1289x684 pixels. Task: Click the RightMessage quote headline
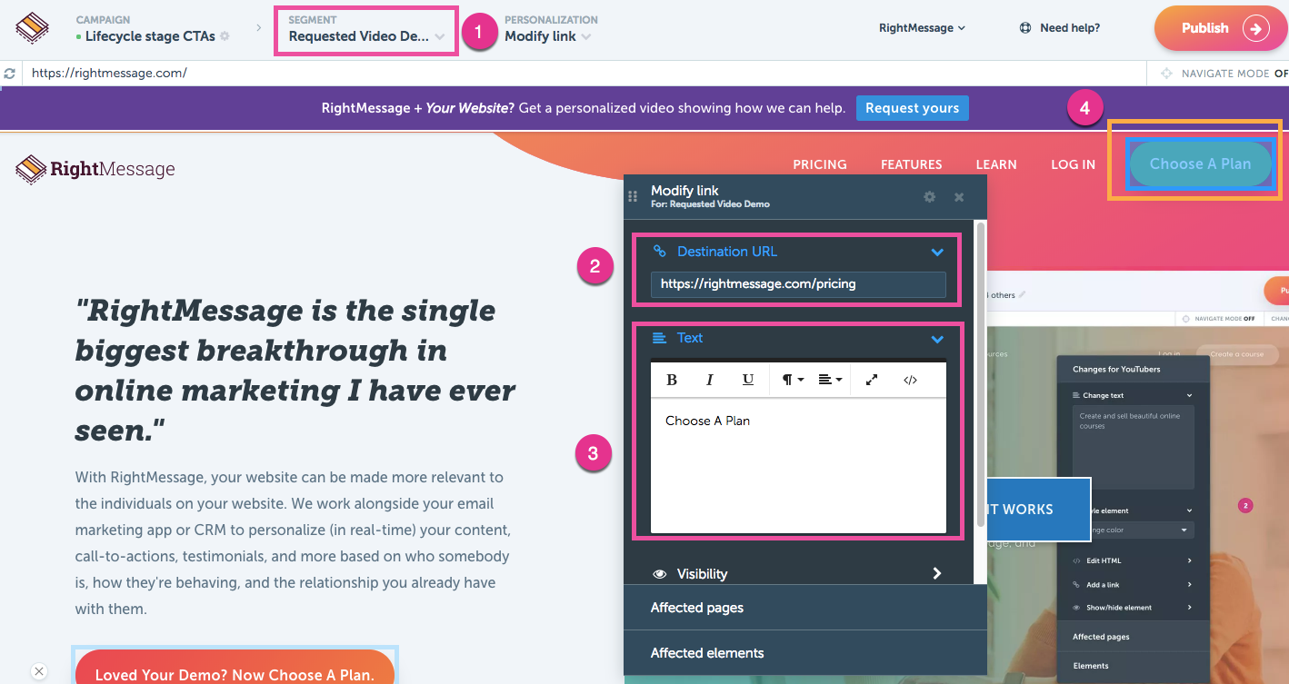click(x=295, y=370)
